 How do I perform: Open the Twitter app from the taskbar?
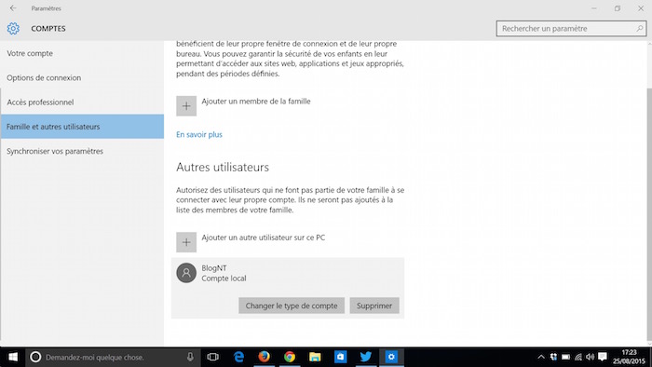(366, 357)
